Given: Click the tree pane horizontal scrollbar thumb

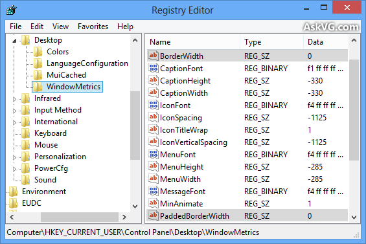Looking at the screenshot, I should click(80, 217).
